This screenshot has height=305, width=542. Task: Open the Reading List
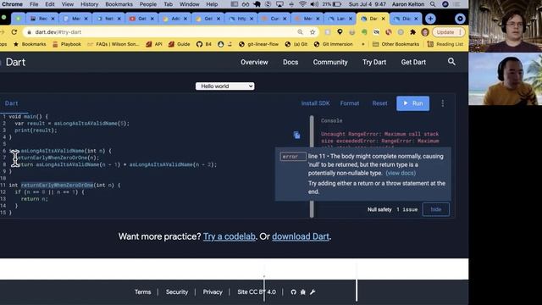445,44
